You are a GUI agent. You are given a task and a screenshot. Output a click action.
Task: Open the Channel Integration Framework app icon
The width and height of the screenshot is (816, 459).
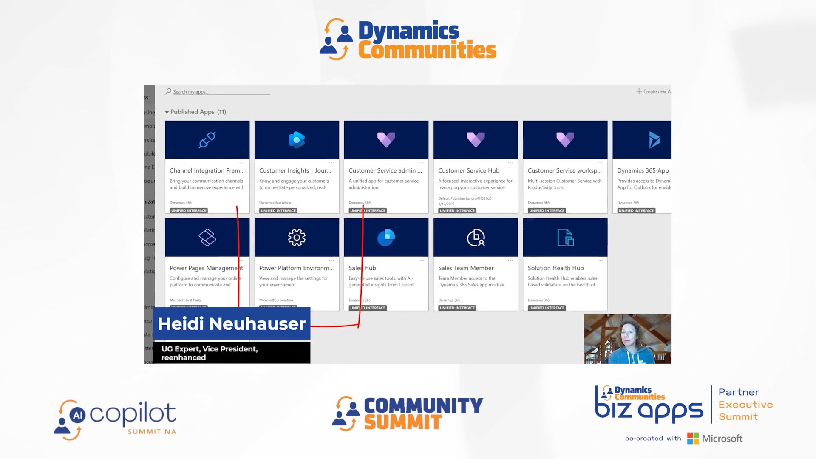click(207, 140)
